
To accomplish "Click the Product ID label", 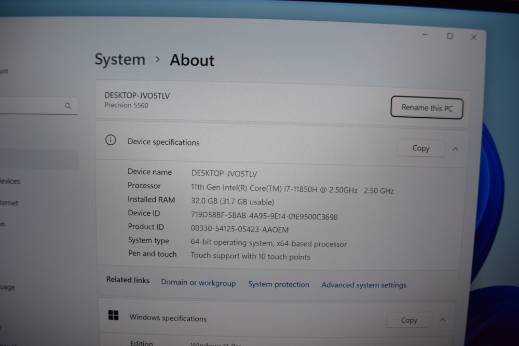I will [x=146, y=227].
